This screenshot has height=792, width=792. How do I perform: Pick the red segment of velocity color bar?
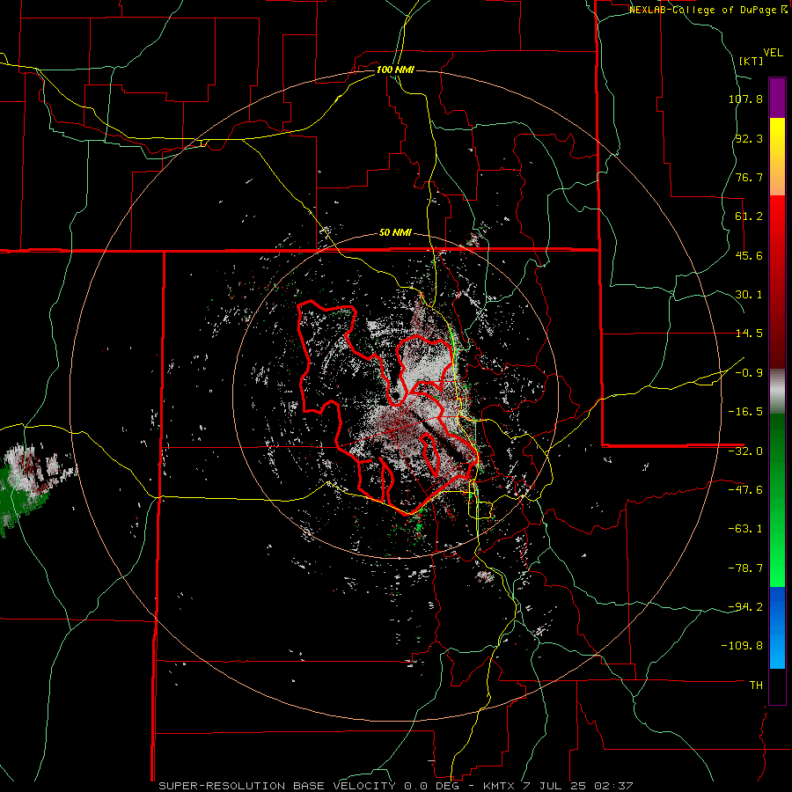coord(777,282)
